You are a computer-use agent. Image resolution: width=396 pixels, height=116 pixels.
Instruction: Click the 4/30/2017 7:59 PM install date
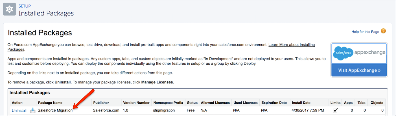pos(308,110)
